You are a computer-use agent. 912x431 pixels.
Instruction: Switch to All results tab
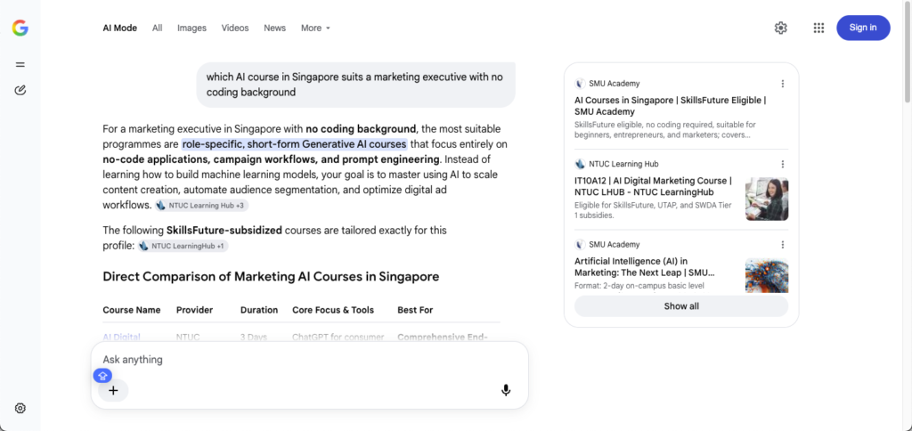pyautogui.click(x=157, y=28)
